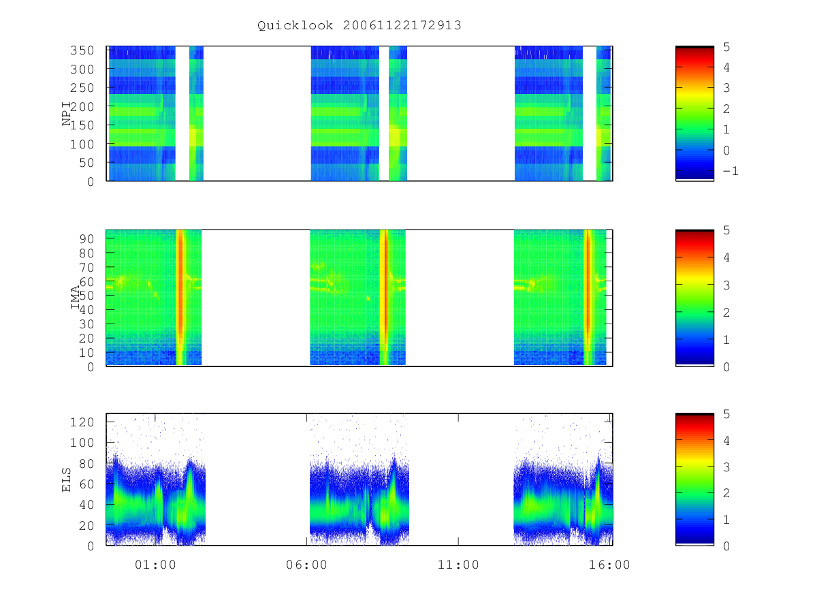Click the 250 tick on NPI axis
Image resolution: width=817 pixels, height=613 pixels.
tap(83, 88)
